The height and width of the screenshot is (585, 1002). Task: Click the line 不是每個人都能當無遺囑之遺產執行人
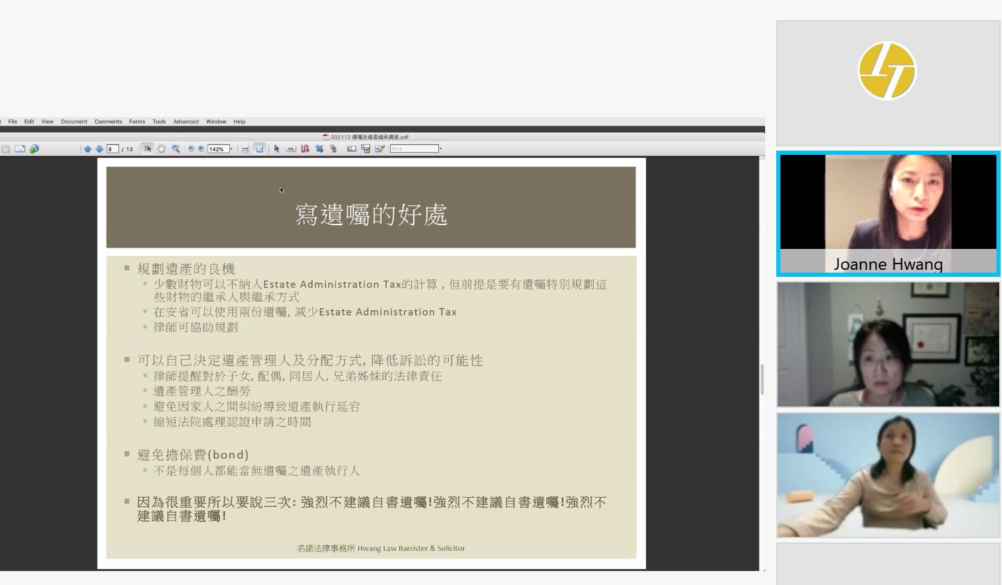(256, 471)
